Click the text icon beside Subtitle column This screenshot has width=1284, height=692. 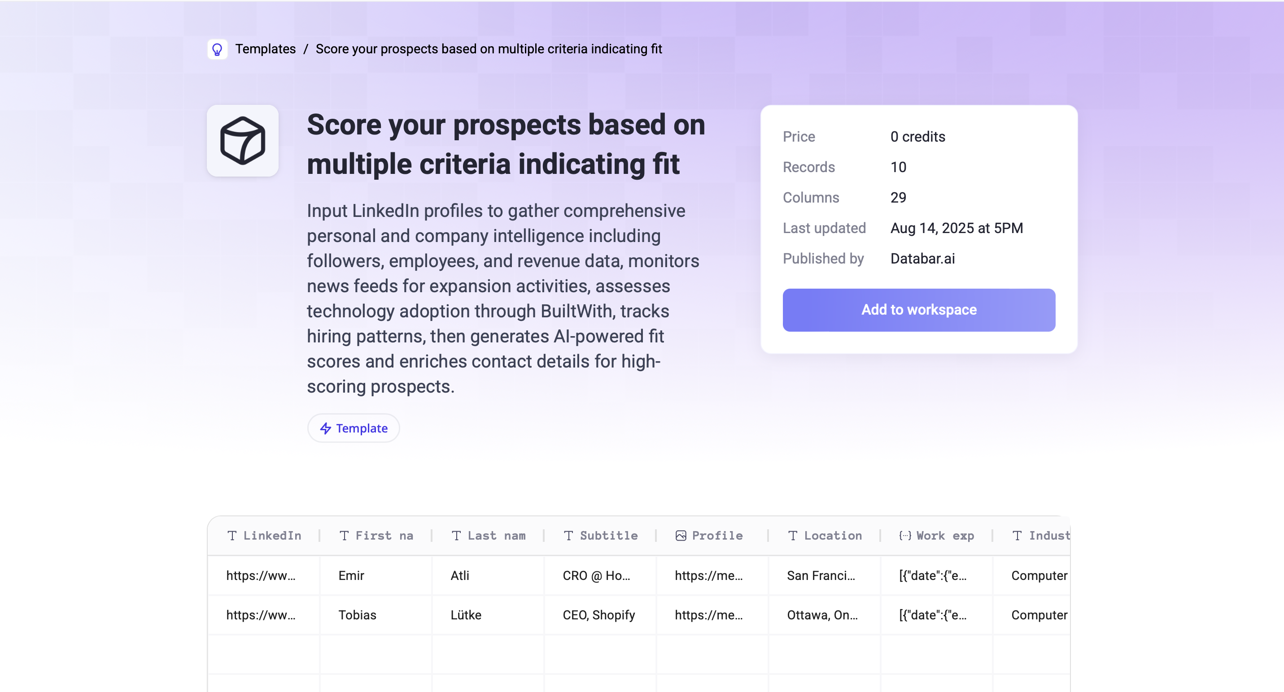568,536
